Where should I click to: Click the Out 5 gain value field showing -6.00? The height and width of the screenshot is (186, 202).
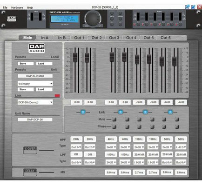(167, 102)
